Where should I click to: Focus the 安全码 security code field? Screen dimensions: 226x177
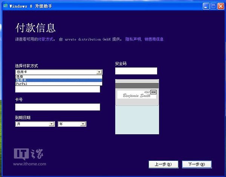136,71
